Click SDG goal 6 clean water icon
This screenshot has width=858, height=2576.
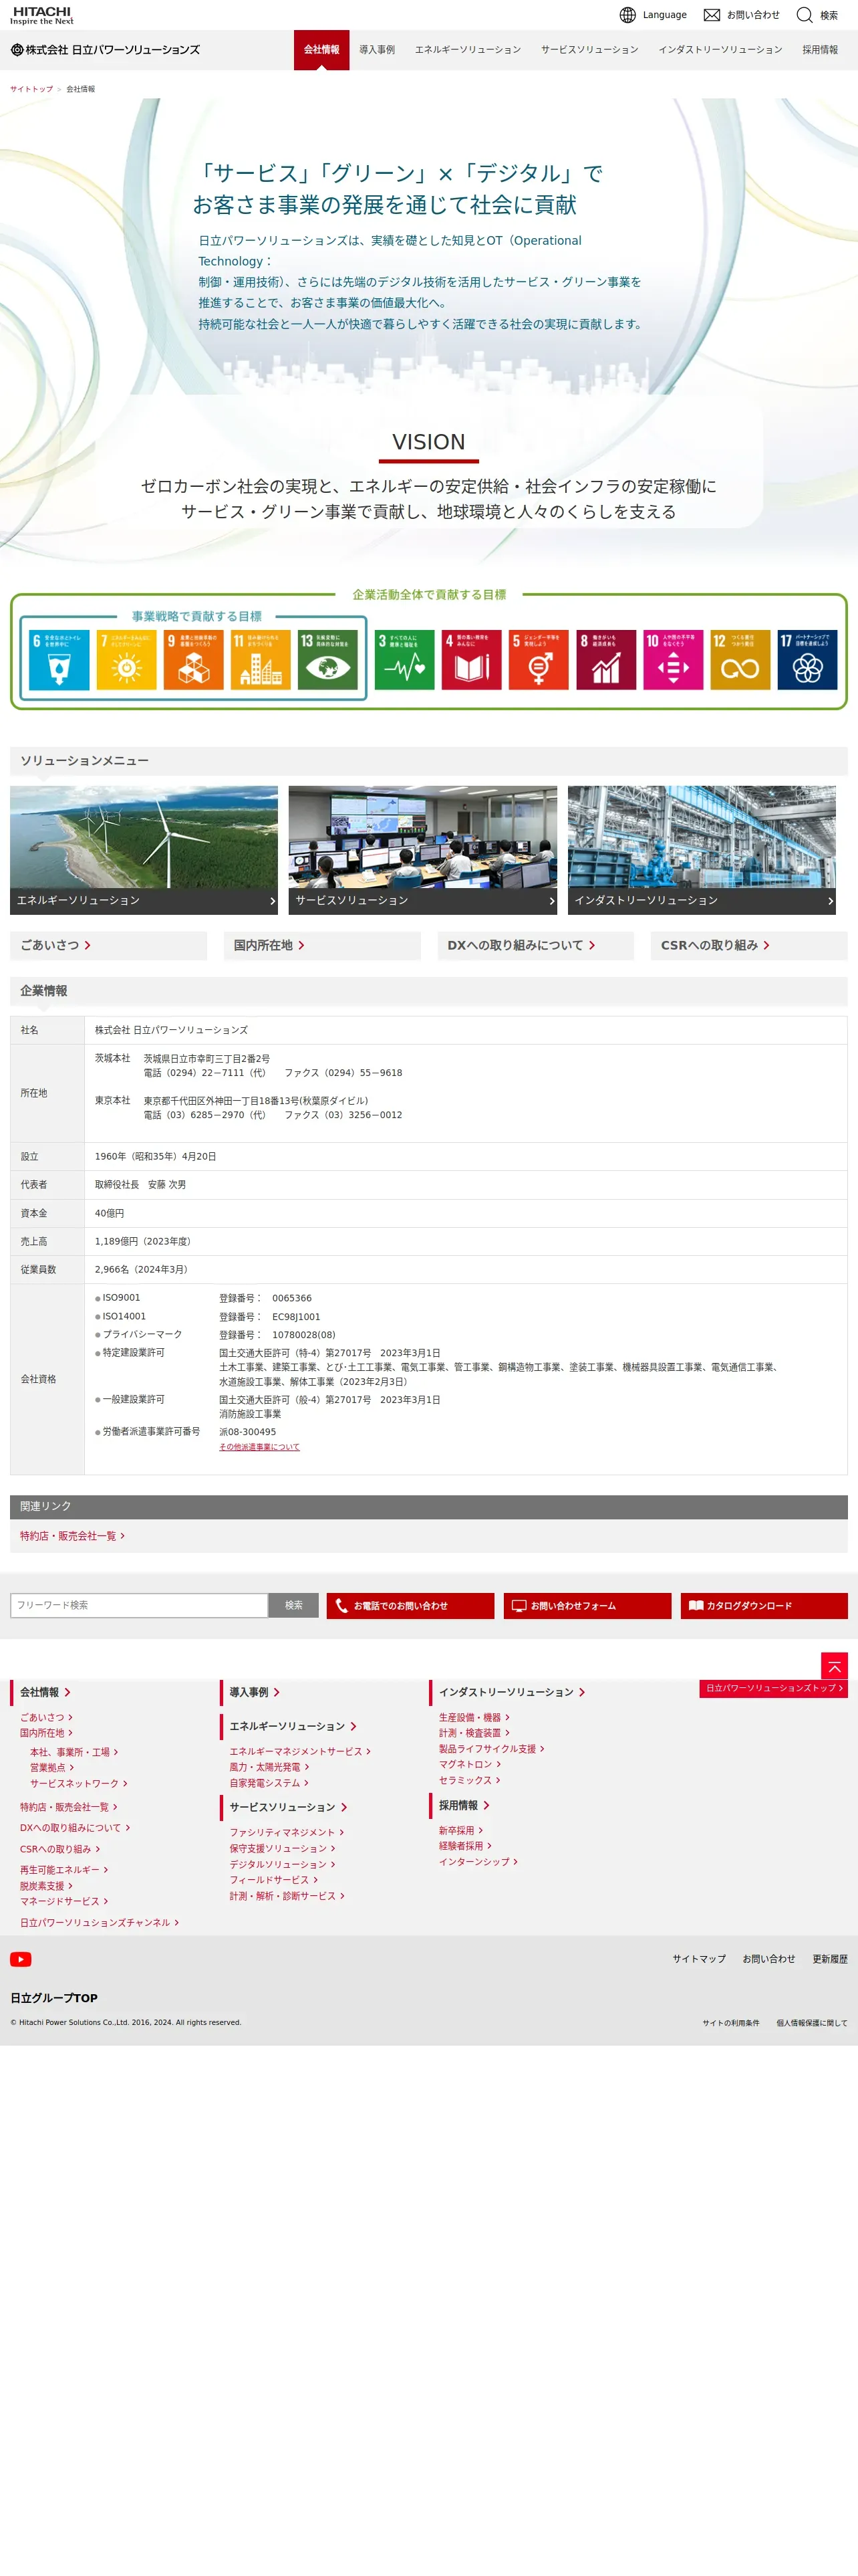(59, 660)
